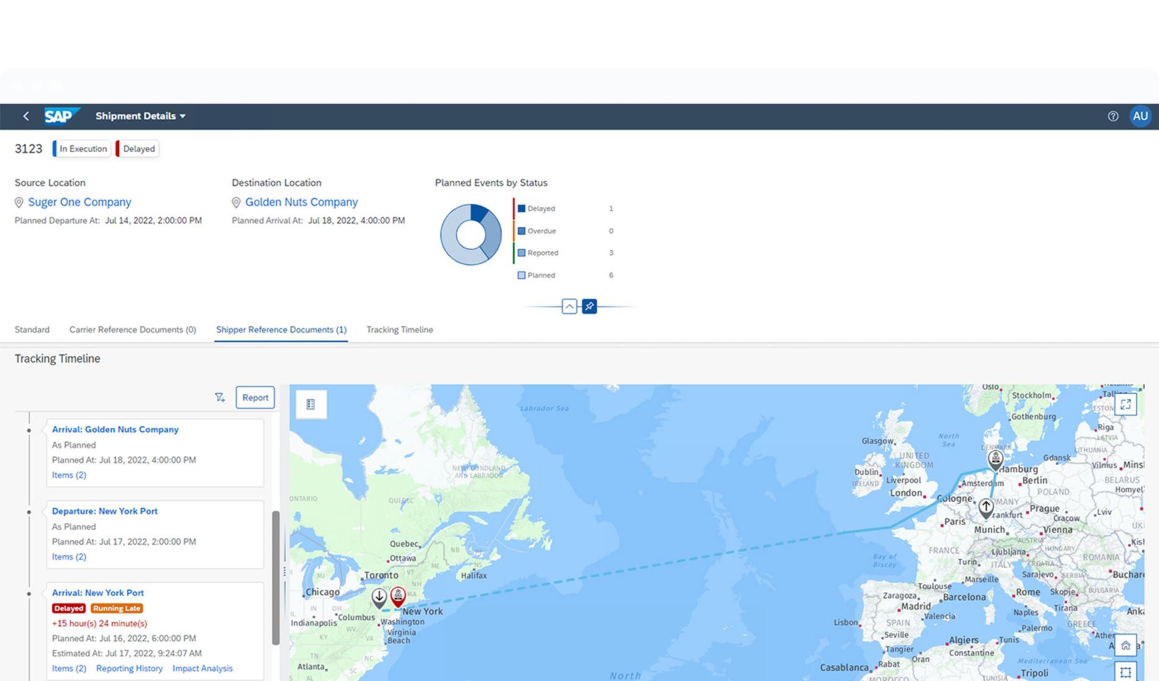The height and width of the screenshot is (681, 1159).
Task: Click the home icon on the map
Action: (x=1126, y=646)
